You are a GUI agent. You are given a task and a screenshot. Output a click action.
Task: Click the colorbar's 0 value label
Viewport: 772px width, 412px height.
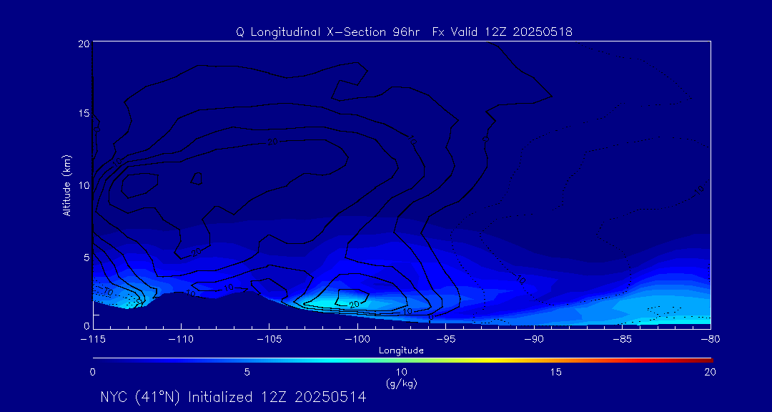coord(93,372)
